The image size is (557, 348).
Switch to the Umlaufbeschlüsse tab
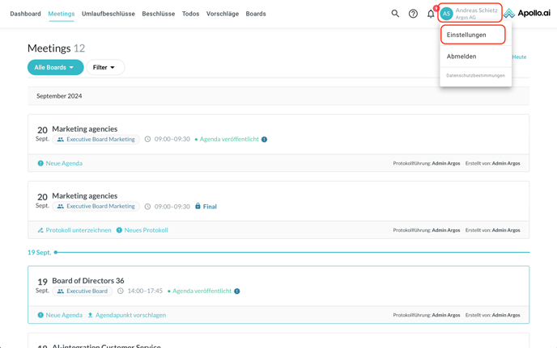108,14
